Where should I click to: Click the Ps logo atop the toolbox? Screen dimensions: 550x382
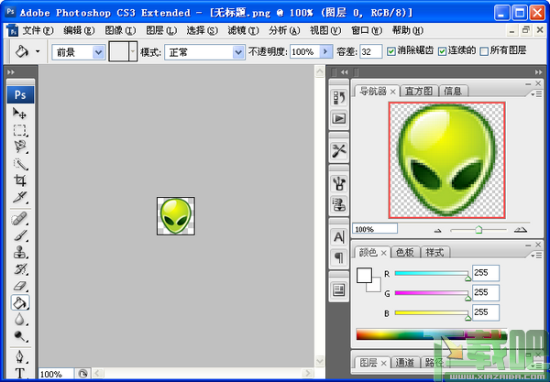pos(20,95)
